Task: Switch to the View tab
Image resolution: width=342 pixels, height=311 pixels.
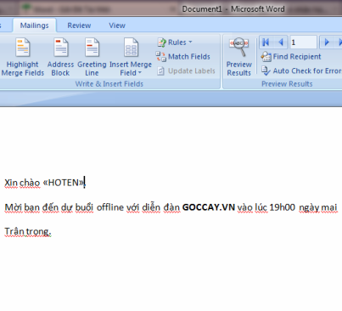Action: tap(117, 25)
